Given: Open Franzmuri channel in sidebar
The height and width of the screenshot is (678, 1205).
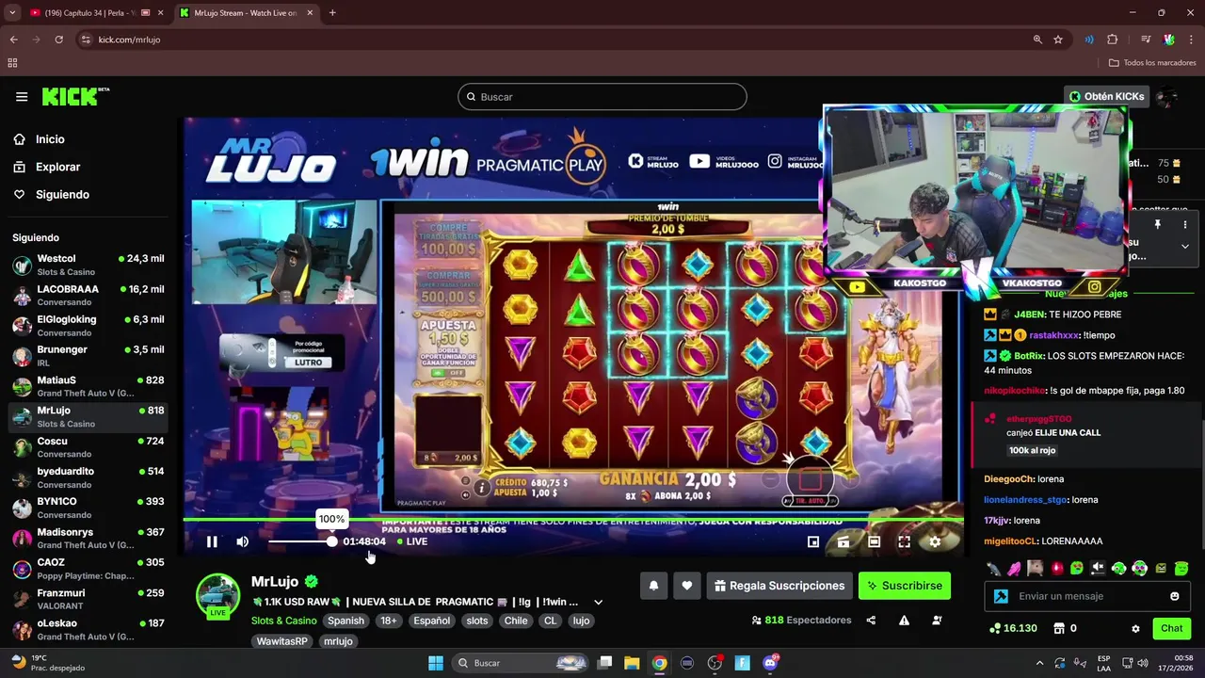Looking at the screenshot, I should [x=88, y=599].
